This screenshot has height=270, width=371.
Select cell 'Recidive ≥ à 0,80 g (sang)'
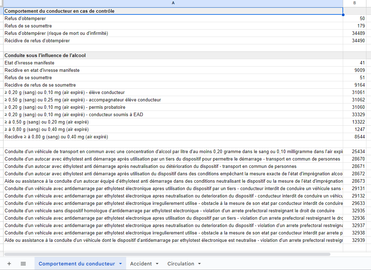(173, 137)
